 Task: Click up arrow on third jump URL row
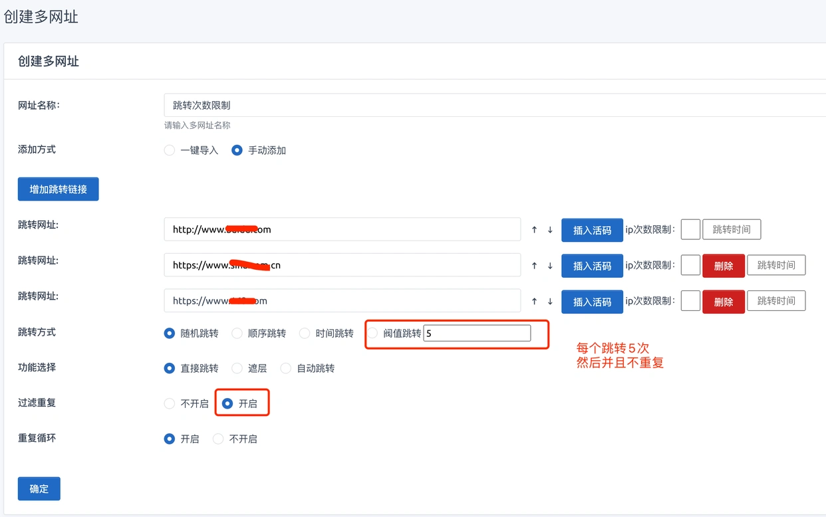[x=534, y=301]
